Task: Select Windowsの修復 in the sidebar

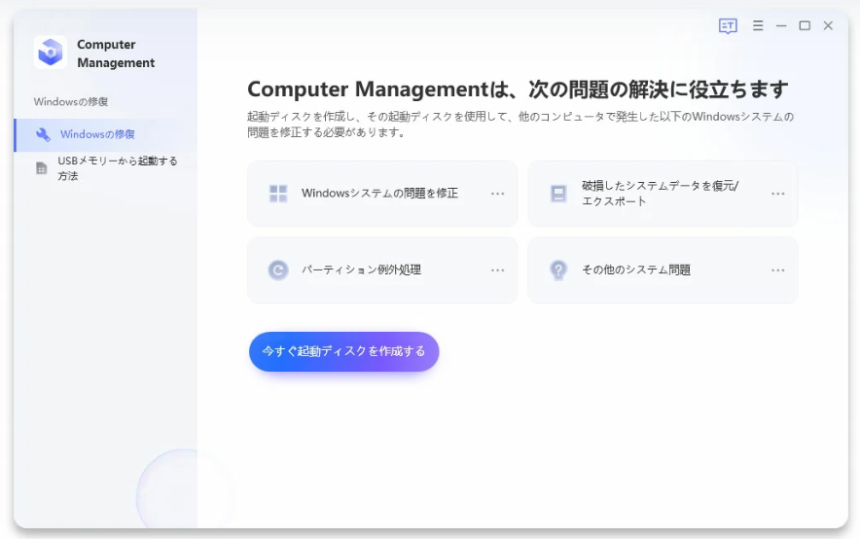Action: click(x=106, y=135)
